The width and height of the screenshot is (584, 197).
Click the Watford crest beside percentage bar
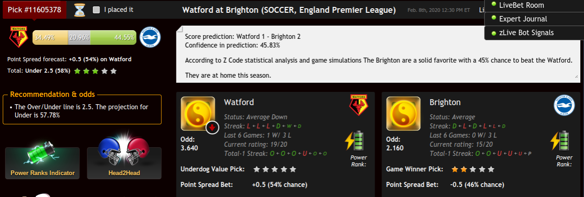(x=19, y=37)
